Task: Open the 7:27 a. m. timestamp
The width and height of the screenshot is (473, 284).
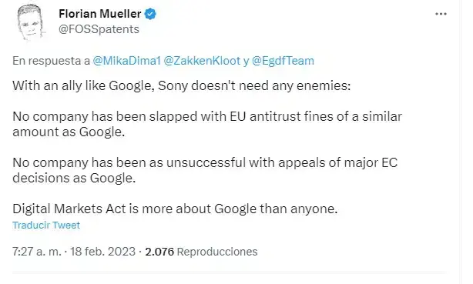Action: click(x=37, y=252)
